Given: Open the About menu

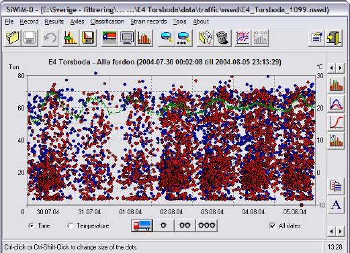Looking at the screenshot, I should point(201,21).
